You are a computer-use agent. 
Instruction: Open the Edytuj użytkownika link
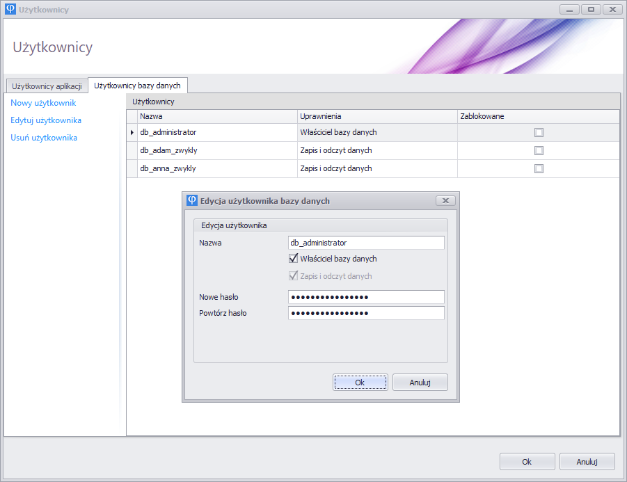(x=46, y=120)
